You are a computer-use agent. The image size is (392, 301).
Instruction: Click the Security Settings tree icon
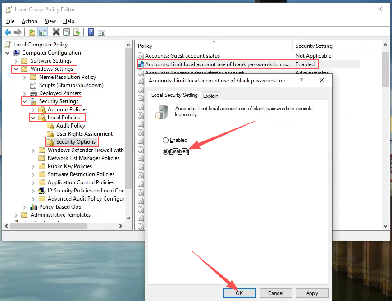pos(33,101)
